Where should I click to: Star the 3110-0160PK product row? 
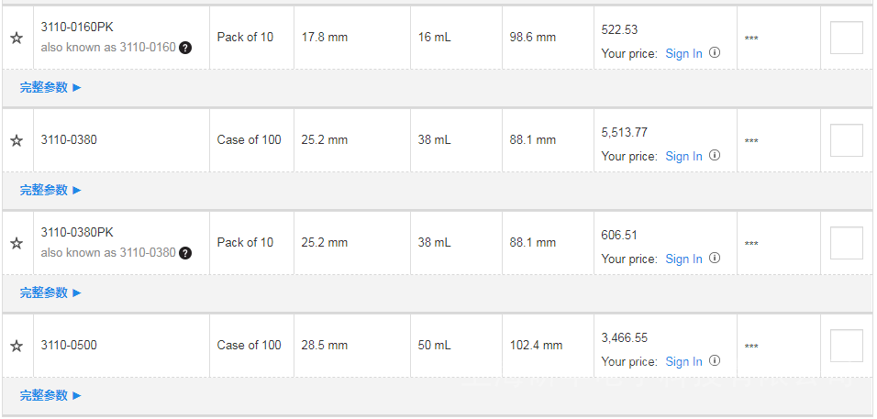click(x=16, y=39)
